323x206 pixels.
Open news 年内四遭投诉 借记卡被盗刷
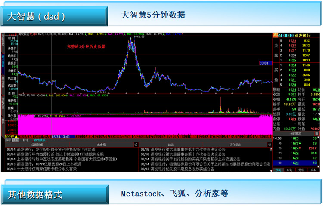[x=55, y=154]
